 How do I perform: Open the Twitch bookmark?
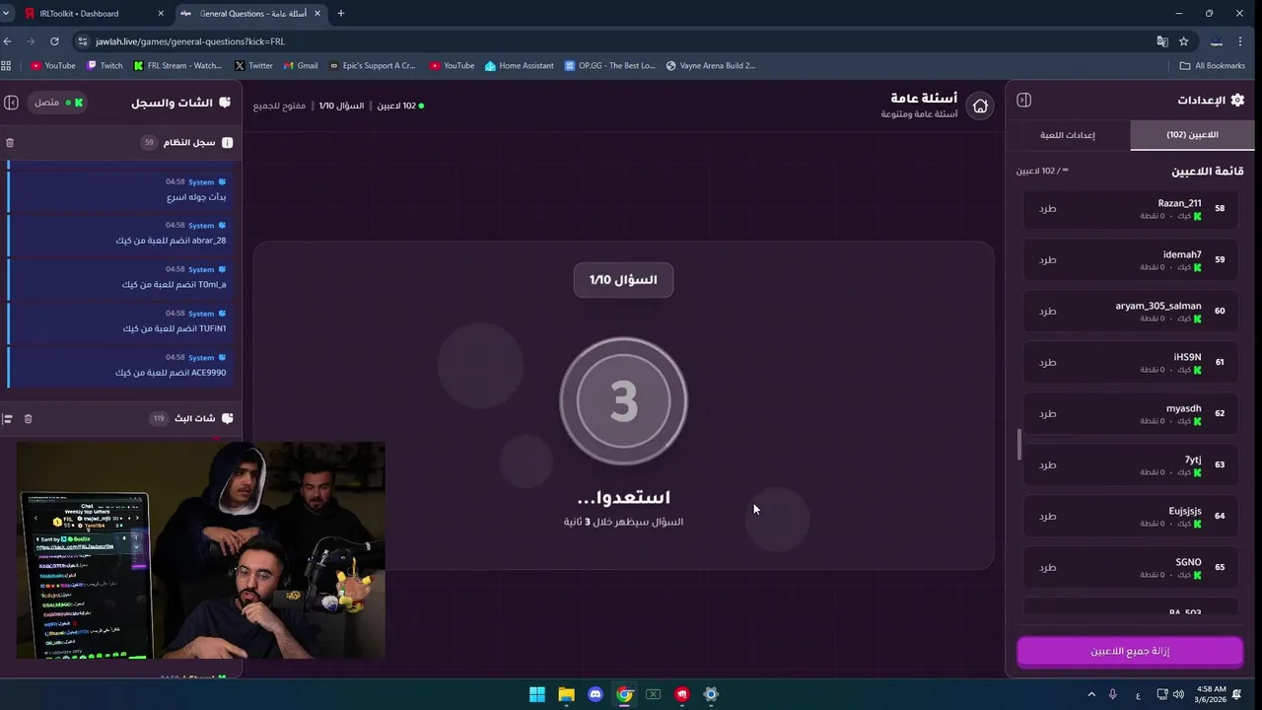coord(105,66)
